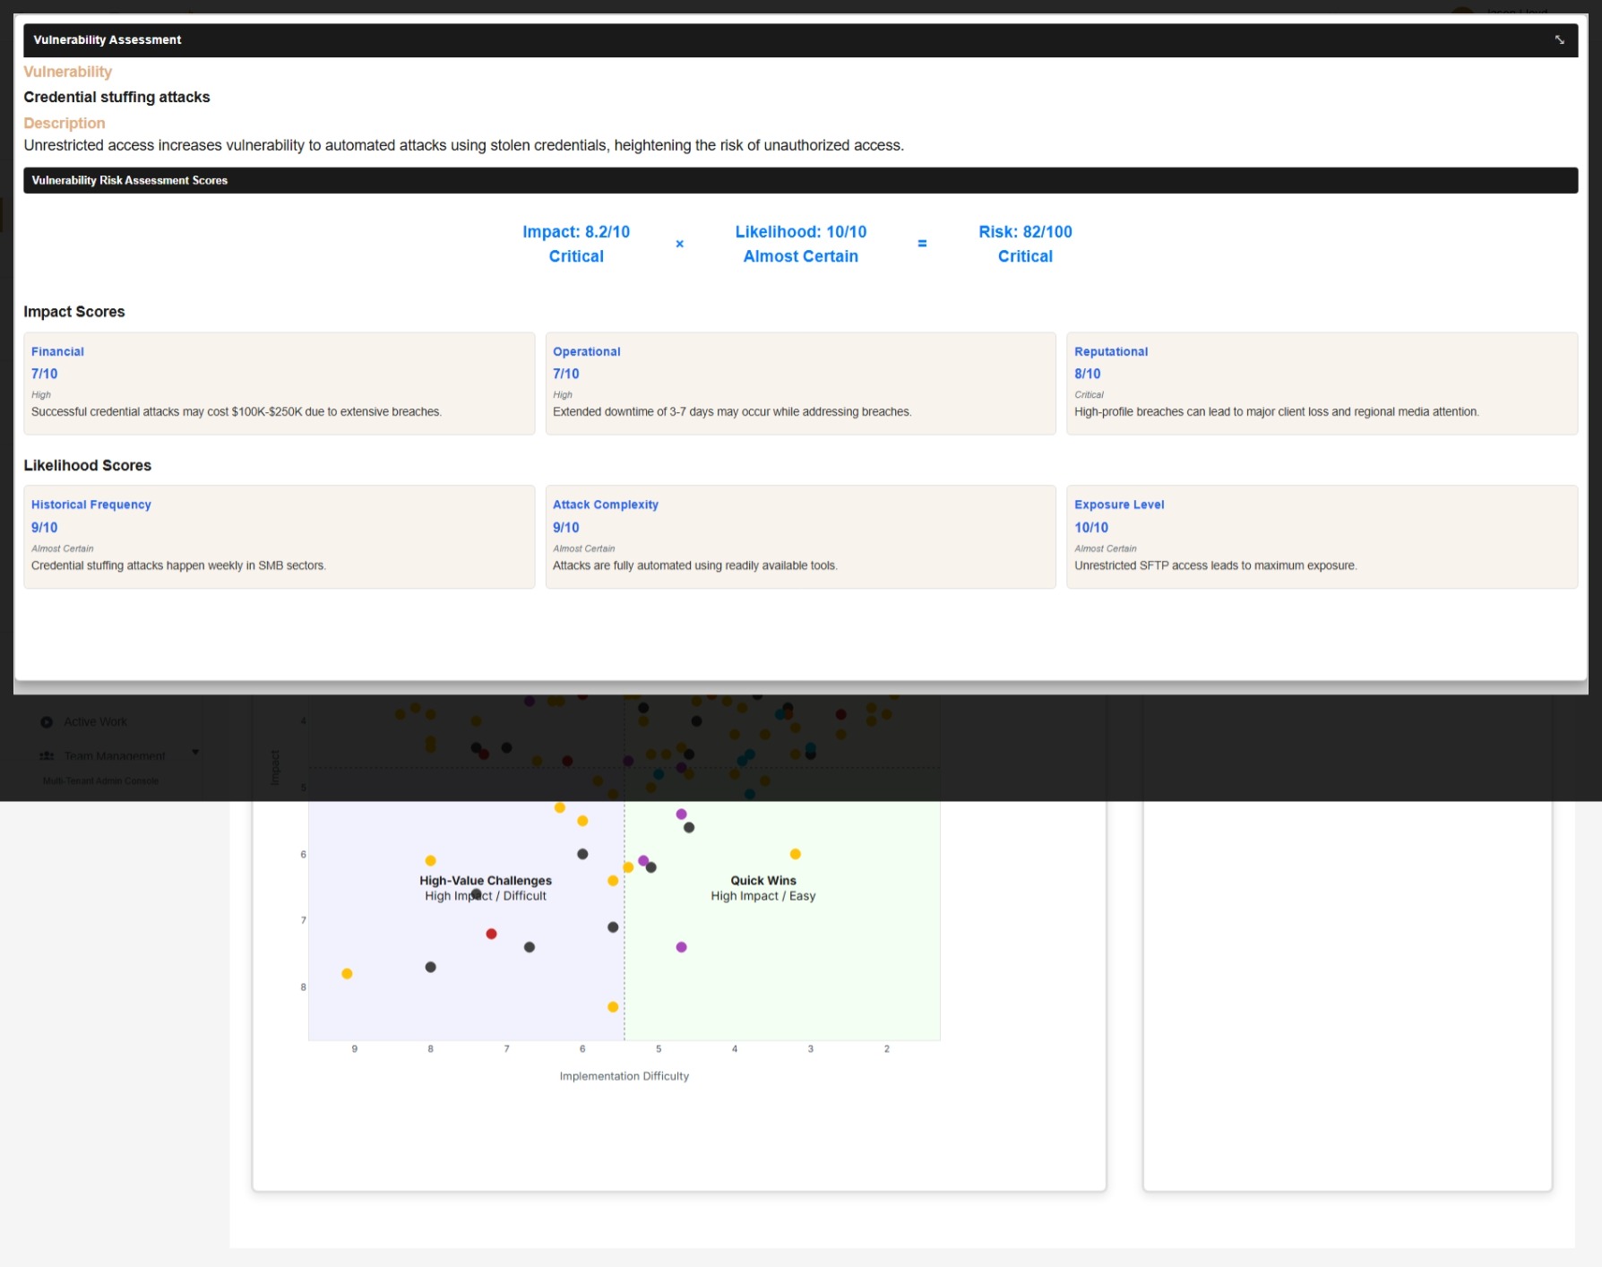This screenshot has width=1602, height=1267.
Task: Expand the Vulnerability Assessment title bar
Action: (x=107, y=39)
